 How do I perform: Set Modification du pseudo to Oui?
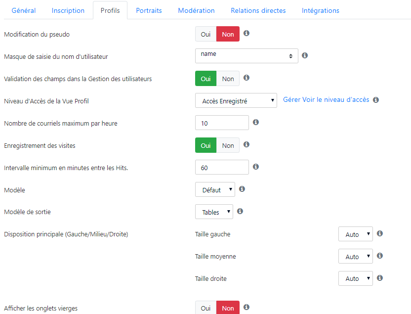tap(206, 34)
